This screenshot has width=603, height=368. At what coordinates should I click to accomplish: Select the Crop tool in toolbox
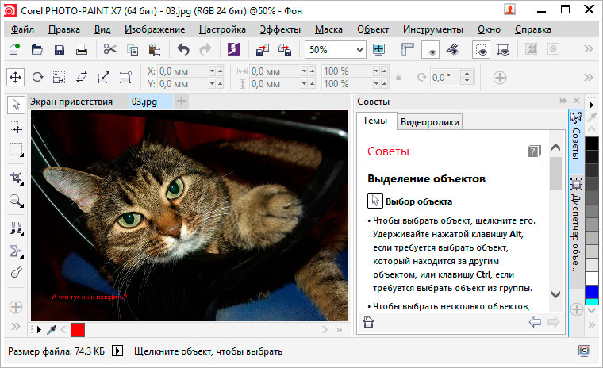pyautogui.click(x=16, y=178)
